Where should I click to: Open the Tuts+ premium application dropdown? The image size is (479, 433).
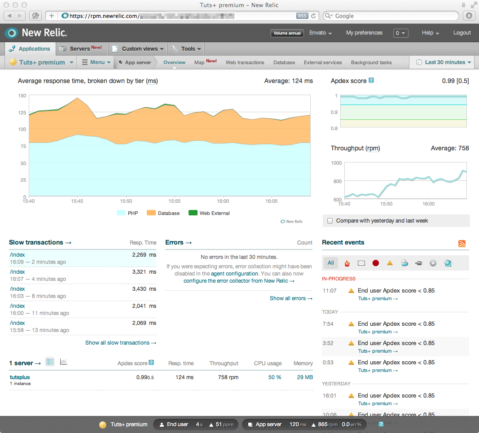(42, 62)
